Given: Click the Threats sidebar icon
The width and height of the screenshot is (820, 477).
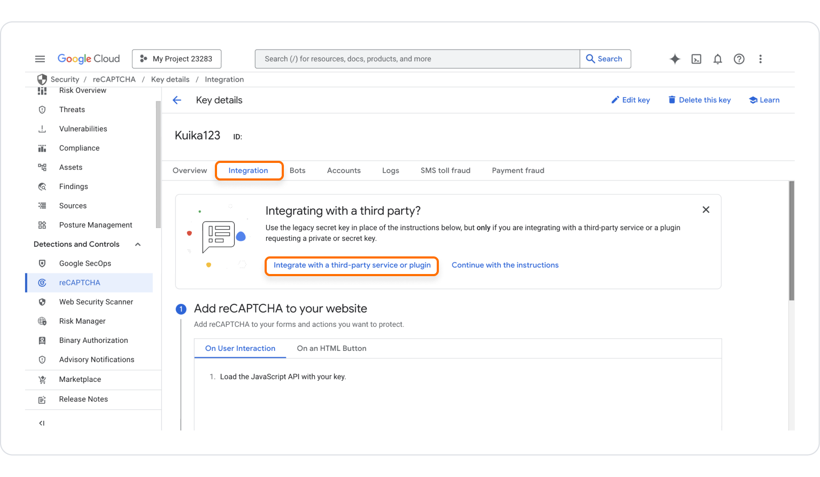Looking at the screenshot, I should 42,110.
